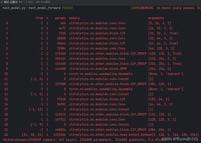201x143 pixels.
Task: Click arguments [256, 256, 1, True]
Action: click(165, 64)
